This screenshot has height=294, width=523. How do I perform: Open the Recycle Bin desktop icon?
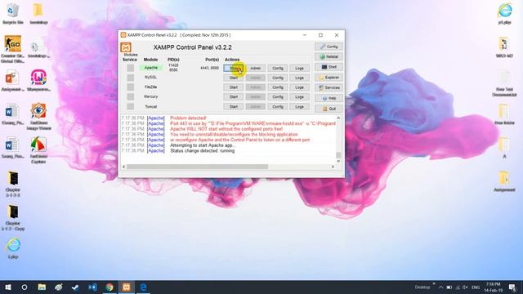[13, 14]
